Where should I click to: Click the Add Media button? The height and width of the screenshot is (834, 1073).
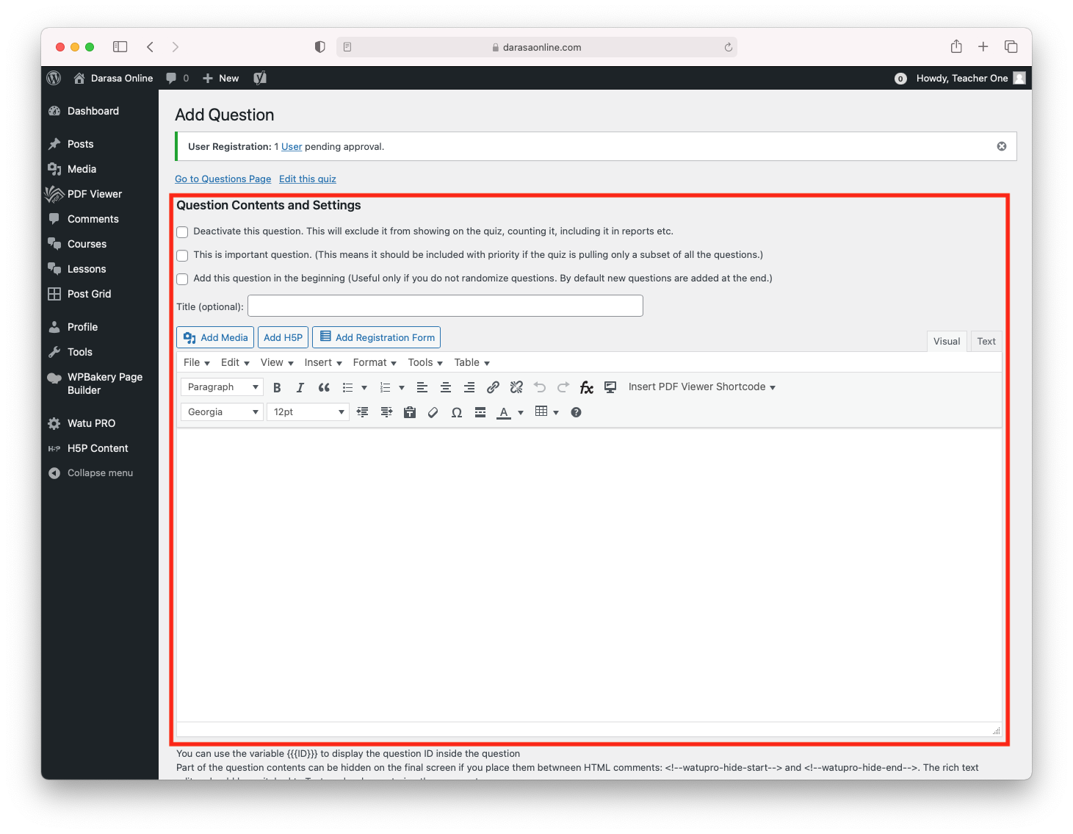click(x=215, y=337)
